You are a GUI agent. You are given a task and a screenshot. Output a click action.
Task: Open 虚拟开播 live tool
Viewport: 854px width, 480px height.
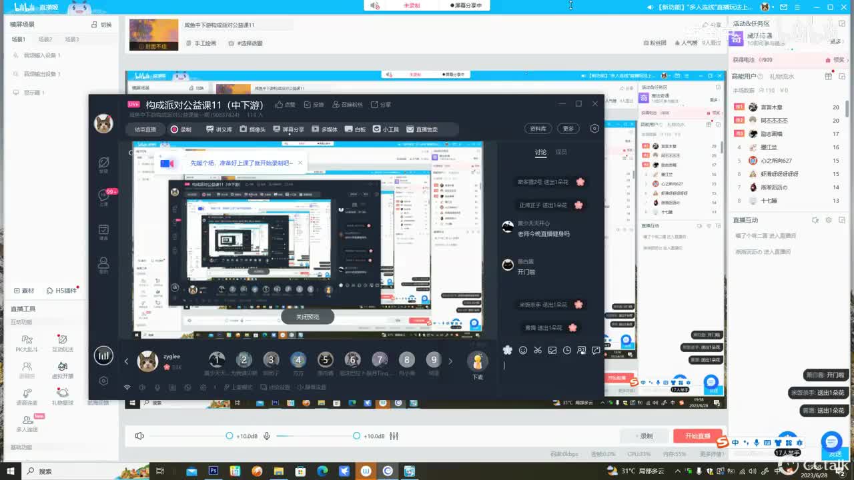click(62, 370)
